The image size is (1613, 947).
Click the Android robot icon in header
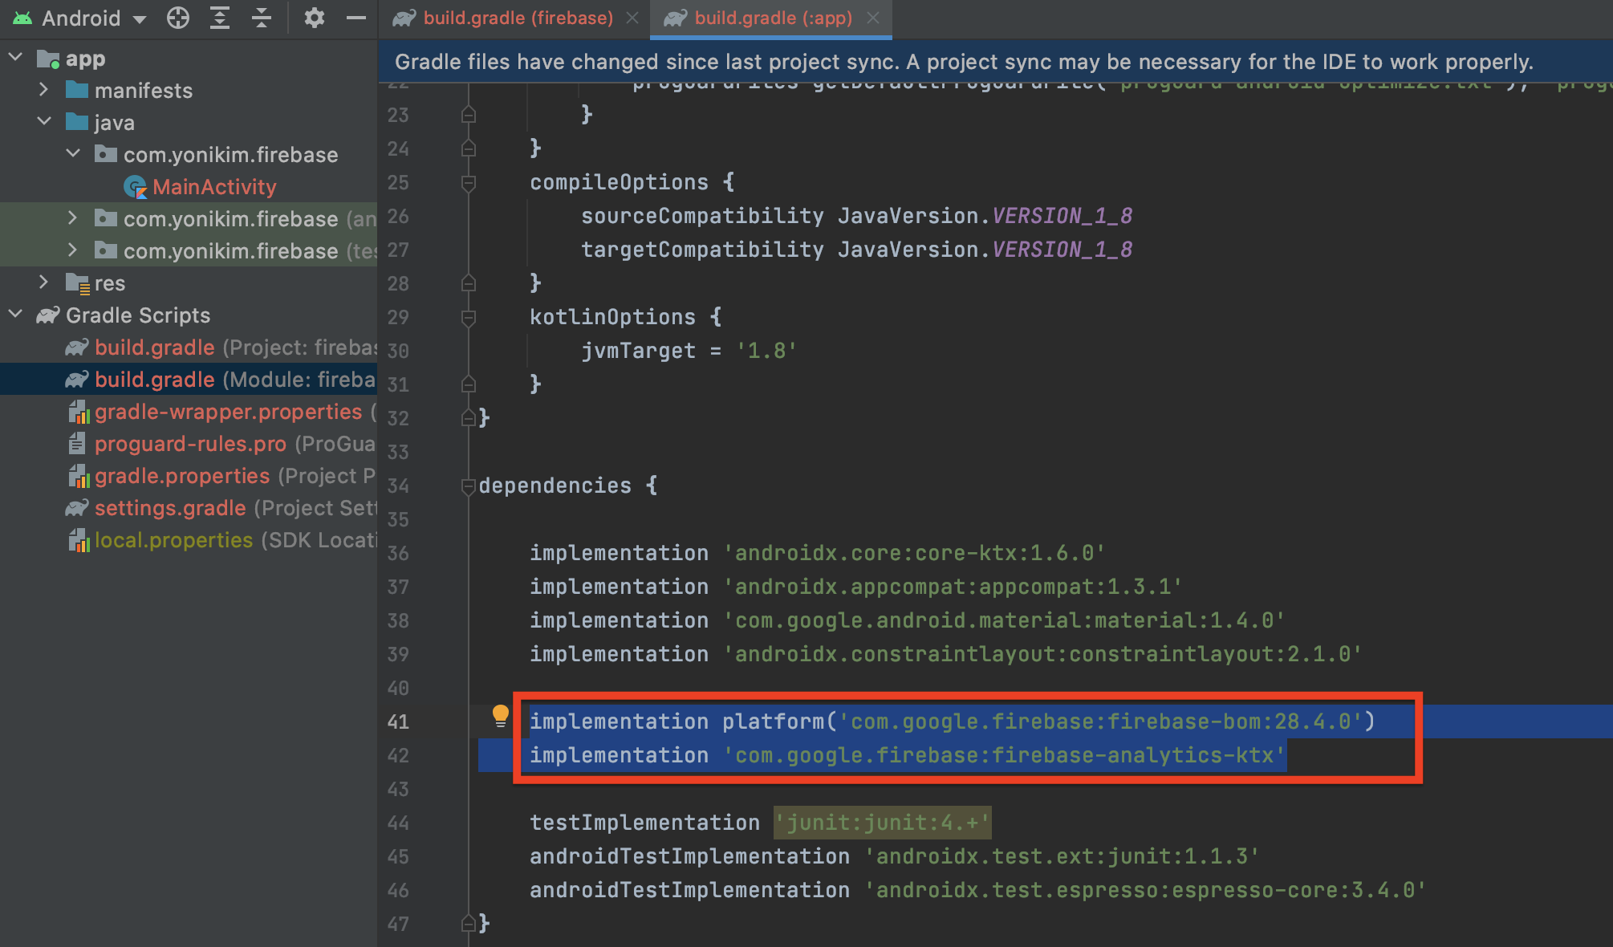(x=22, y=18)
